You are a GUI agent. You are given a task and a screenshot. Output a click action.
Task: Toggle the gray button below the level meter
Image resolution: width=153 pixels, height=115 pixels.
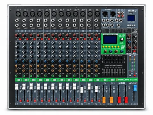tap(130, 75)
